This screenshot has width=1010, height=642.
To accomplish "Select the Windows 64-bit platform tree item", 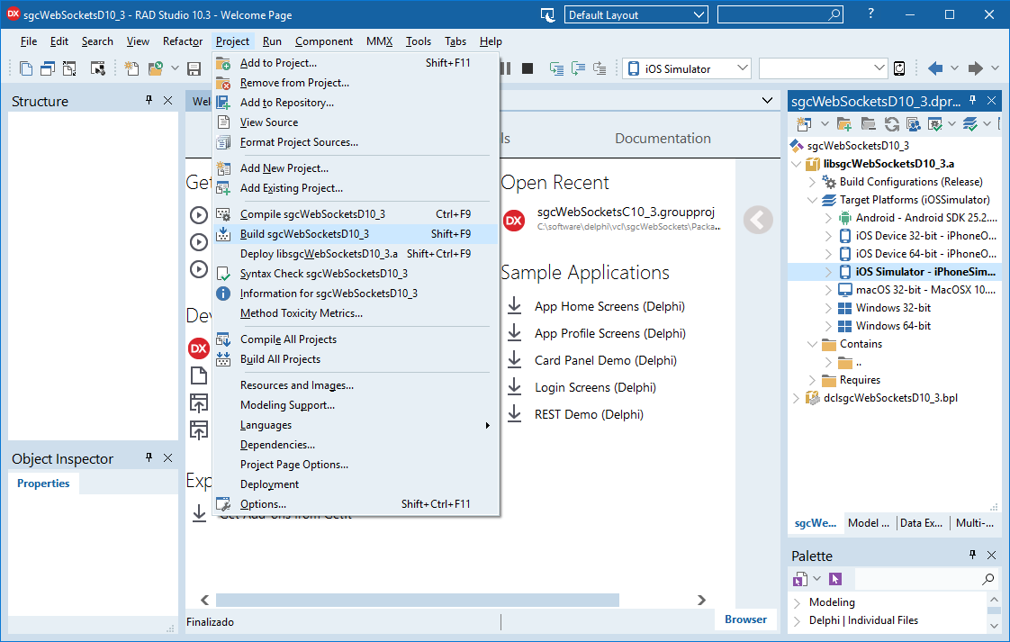I will [x=893, y=326].
